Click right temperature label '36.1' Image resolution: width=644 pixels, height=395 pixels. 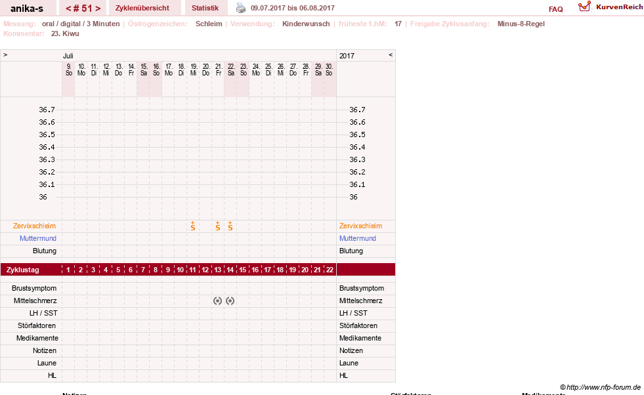coord(357,184)
